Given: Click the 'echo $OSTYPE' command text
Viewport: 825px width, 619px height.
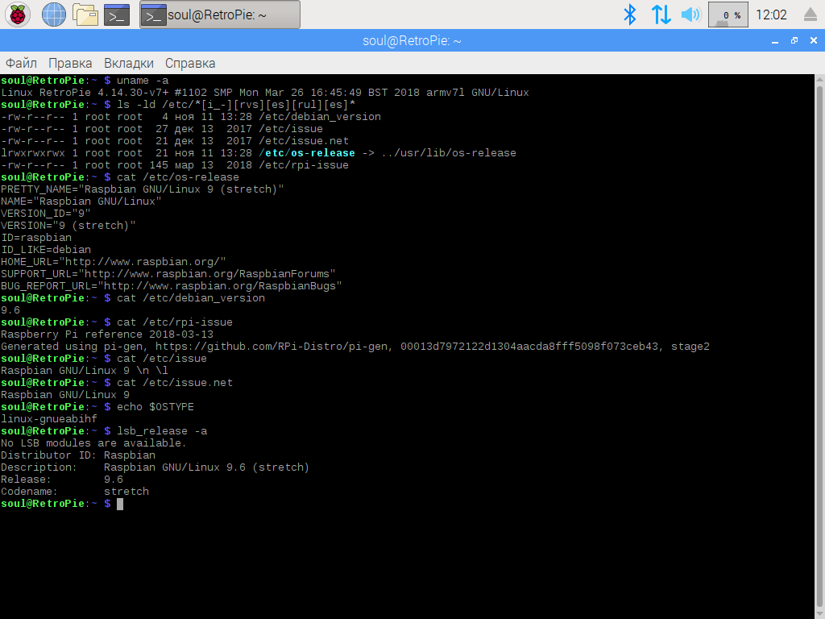Looking at the screenshot, I should point(155,407).
